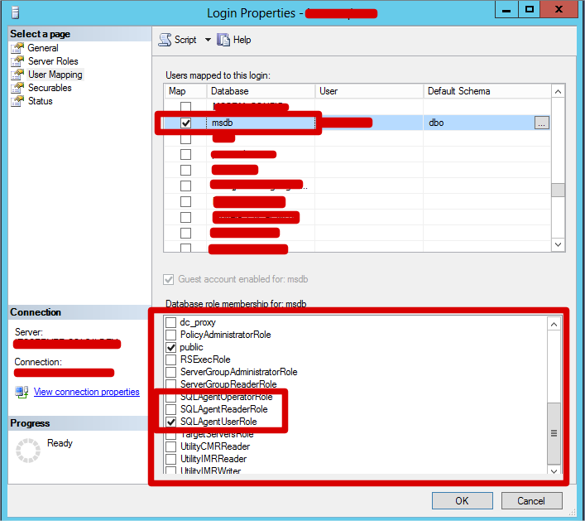The image size is (585, 521).
Task: Uncheck the SQLAgentUserRole role
Action: point(171,422)
